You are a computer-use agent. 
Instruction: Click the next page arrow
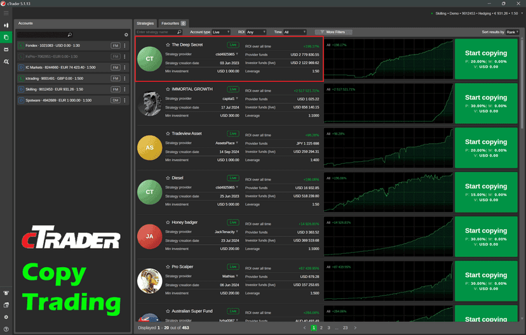[355, 327]
